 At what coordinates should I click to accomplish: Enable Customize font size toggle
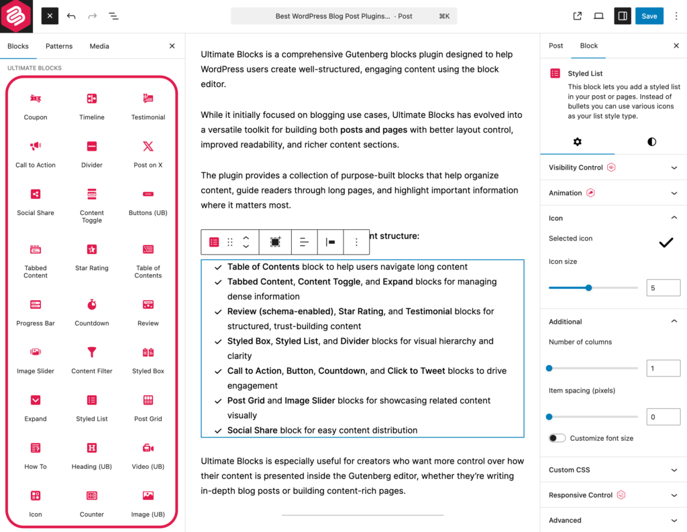tap(557, 438)
